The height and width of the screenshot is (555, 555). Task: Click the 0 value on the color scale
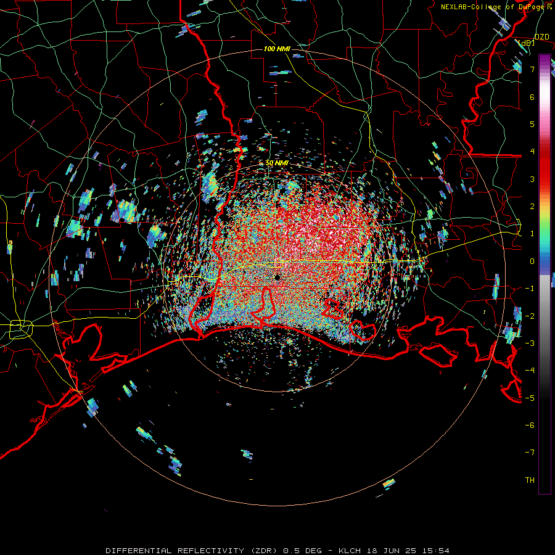(x=532, y=261)
